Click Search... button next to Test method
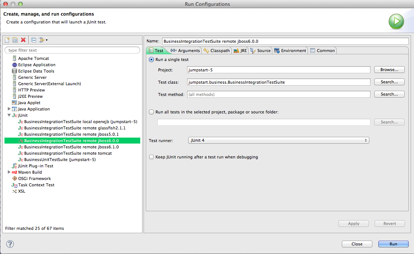 (389, 94)
